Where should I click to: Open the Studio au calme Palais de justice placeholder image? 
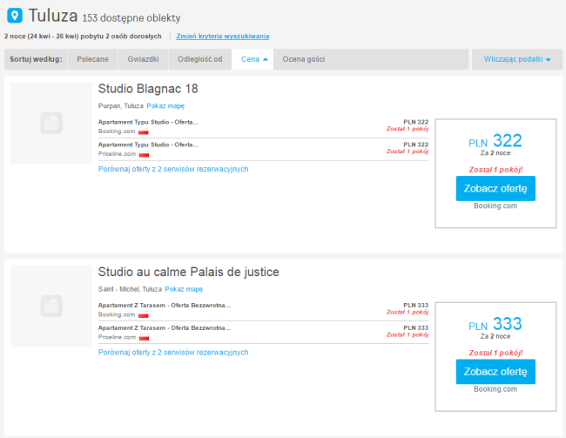coord(51,306)
